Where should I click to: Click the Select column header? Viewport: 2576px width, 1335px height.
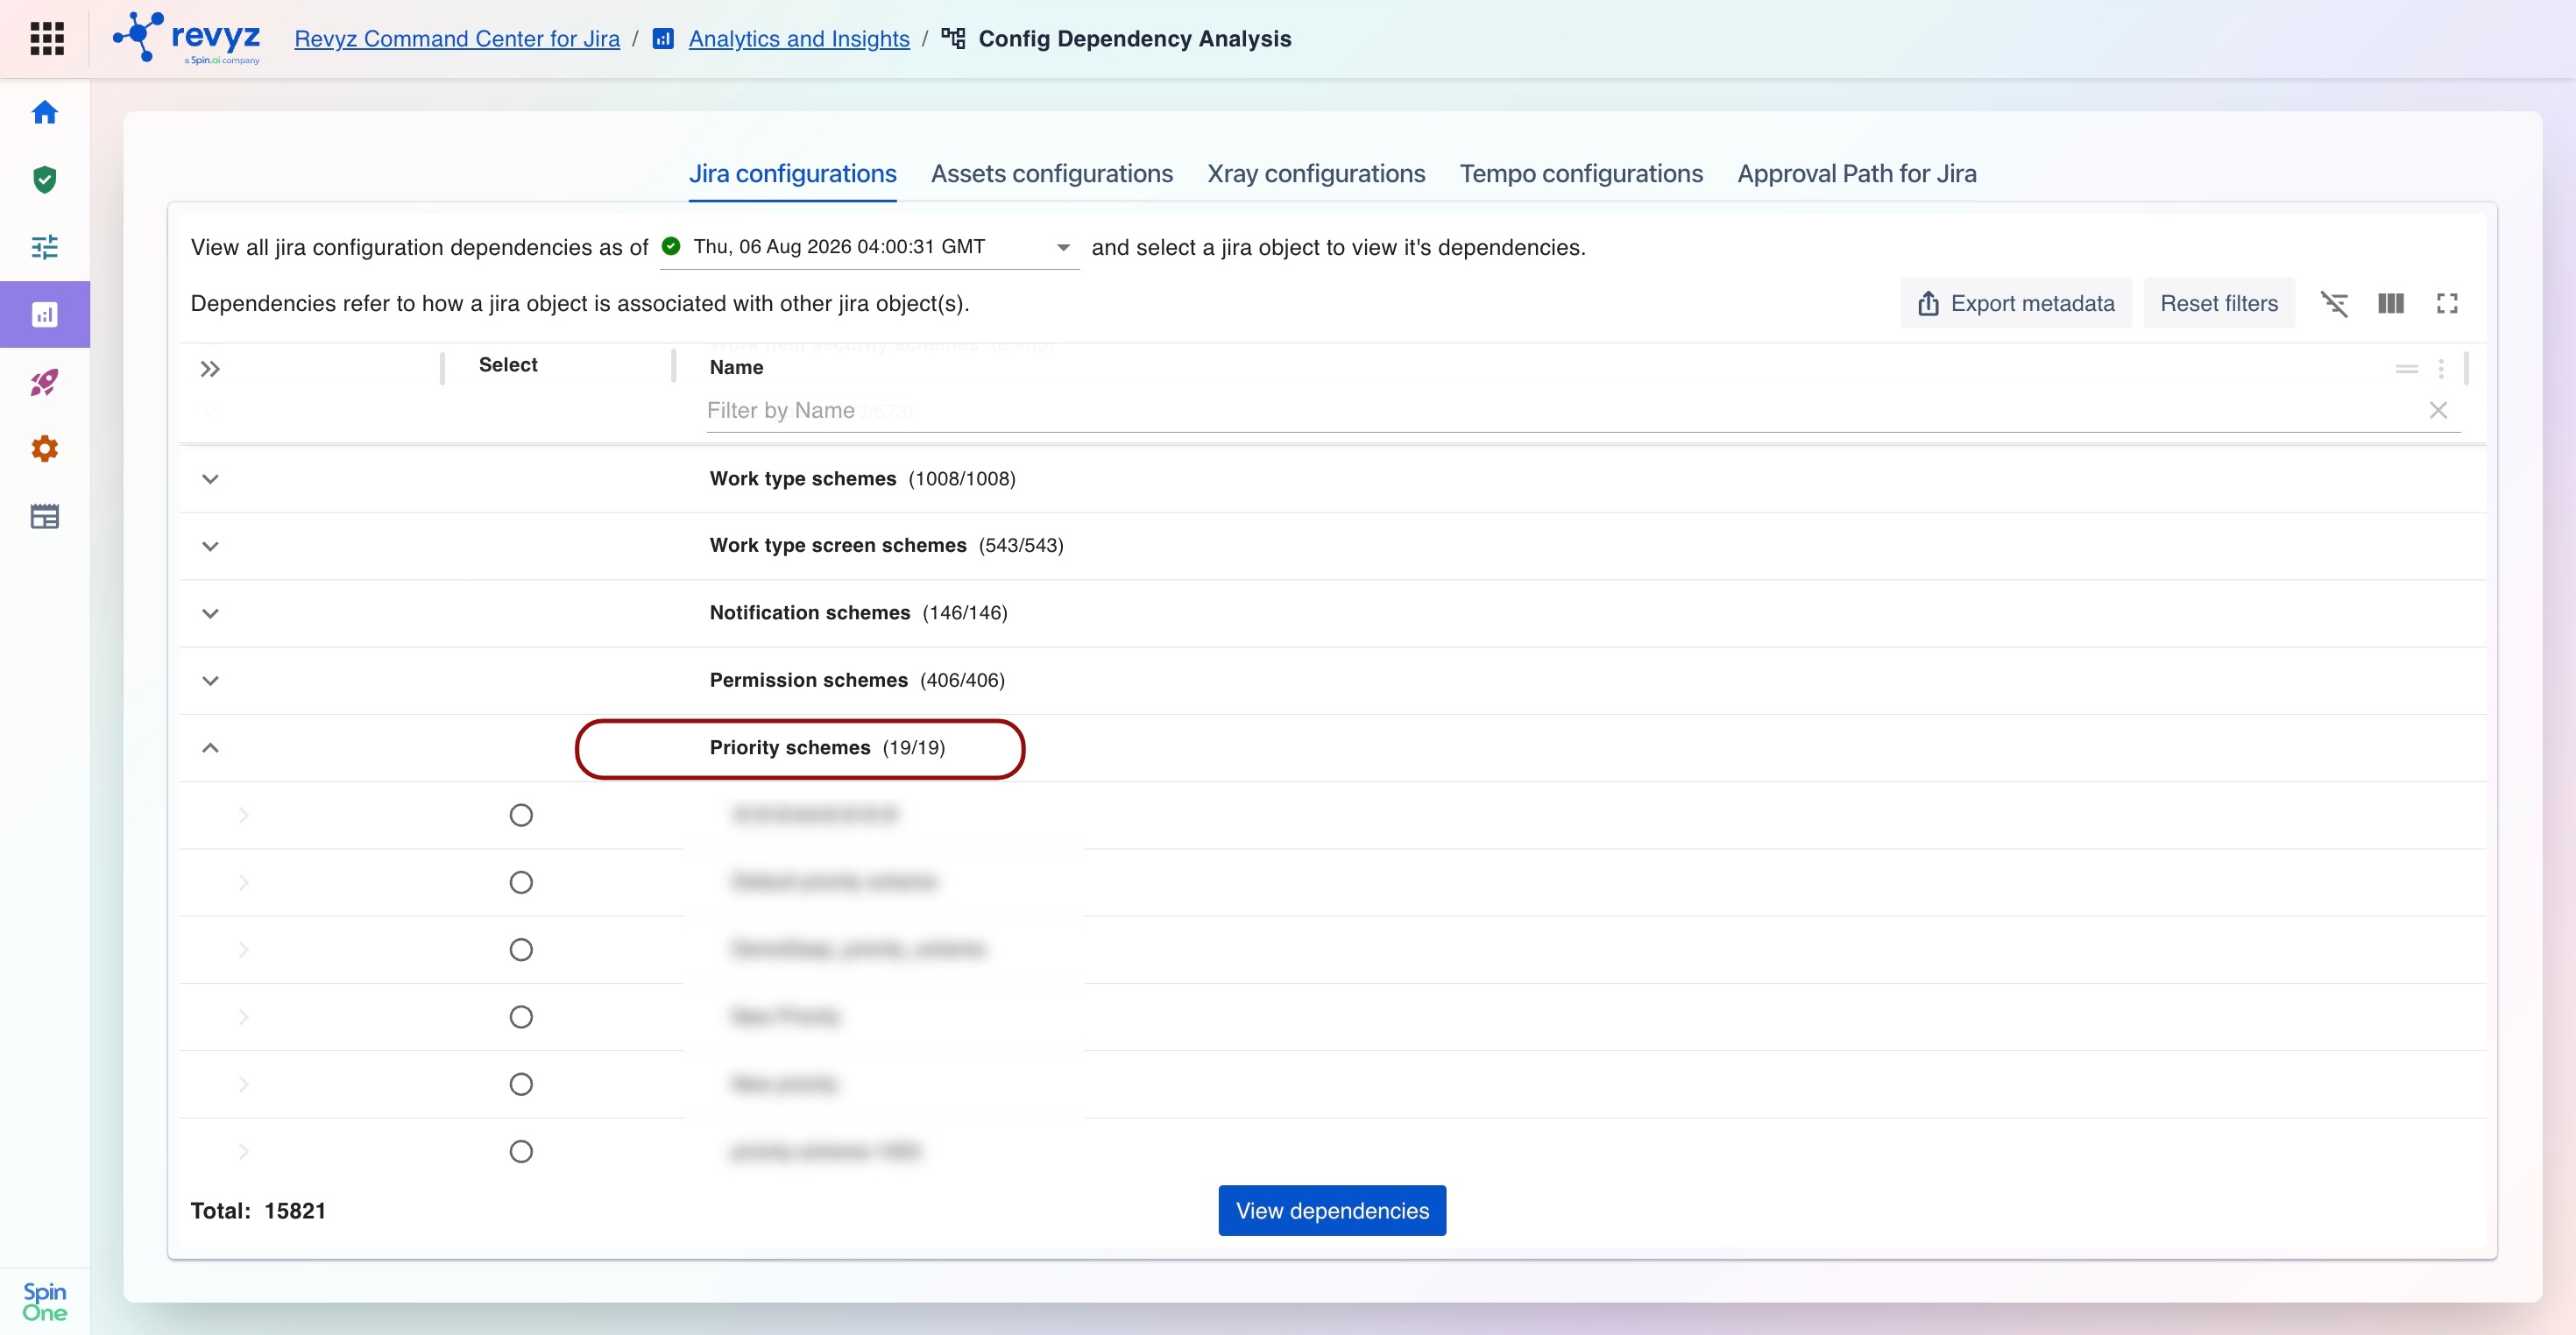point(508,365)
